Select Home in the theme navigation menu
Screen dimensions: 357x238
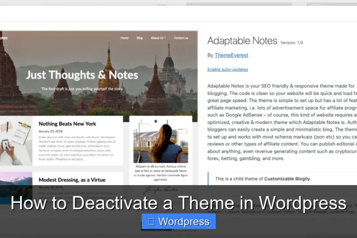pos(124,38)
